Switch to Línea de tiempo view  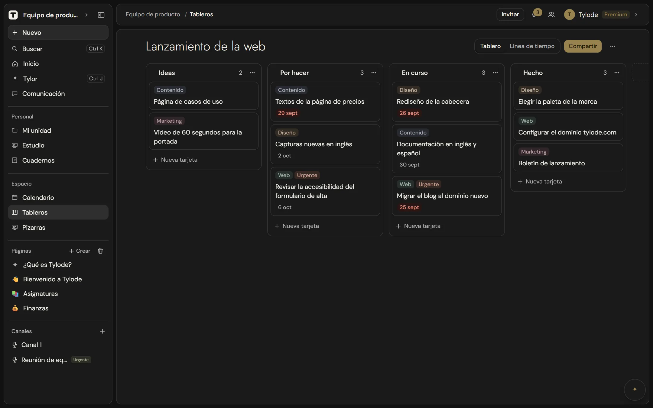[532, 46]
